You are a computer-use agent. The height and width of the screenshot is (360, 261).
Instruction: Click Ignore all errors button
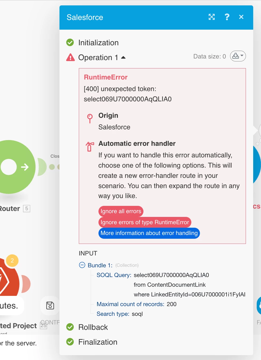click(x=121, y=211)
